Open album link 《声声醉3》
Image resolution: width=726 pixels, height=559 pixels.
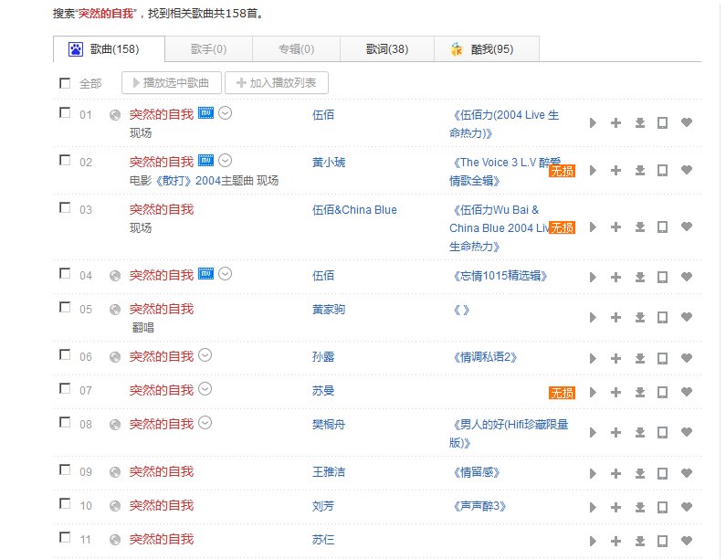click(478, 506)
